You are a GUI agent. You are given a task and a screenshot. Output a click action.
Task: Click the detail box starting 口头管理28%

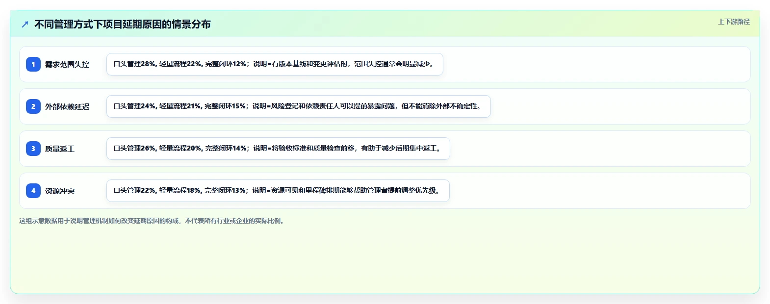(x=275, y=64)
